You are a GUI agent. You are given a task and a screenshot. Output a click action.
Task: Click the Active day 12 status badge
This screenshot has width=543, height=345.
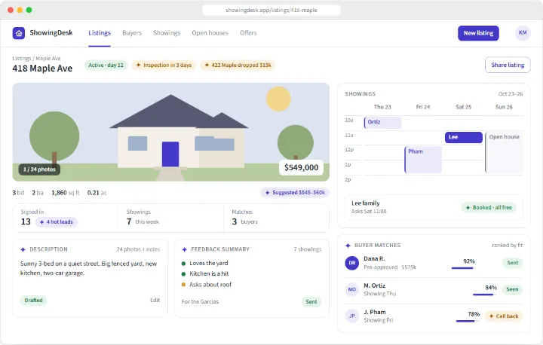click(106, 65)
